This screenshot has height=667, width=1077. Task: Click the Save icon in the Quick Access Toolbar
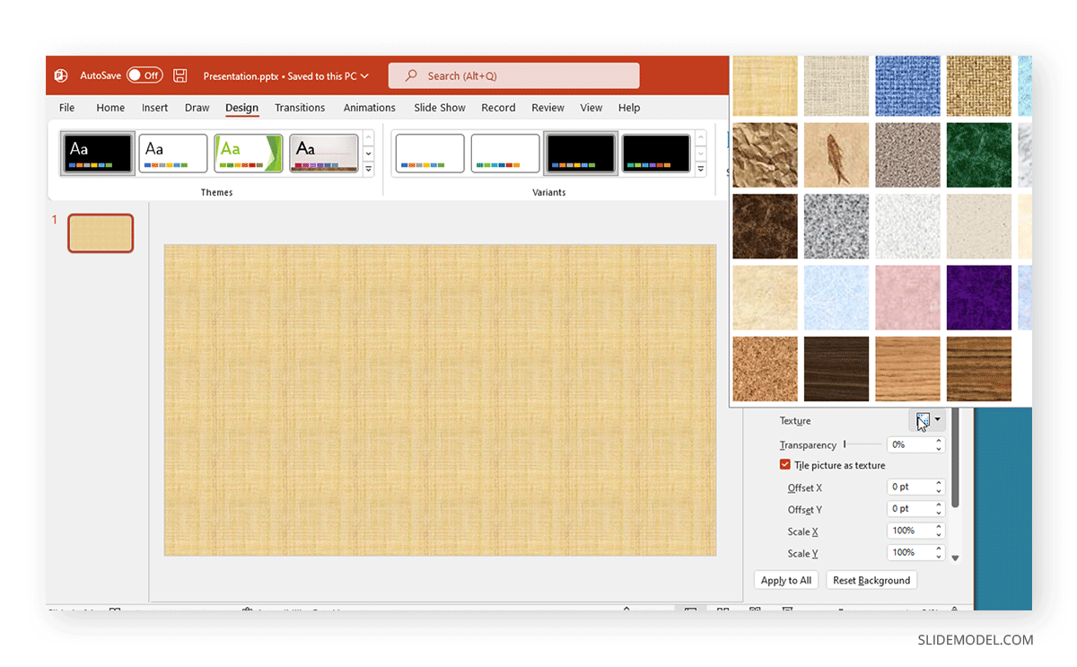click(179, 75)
